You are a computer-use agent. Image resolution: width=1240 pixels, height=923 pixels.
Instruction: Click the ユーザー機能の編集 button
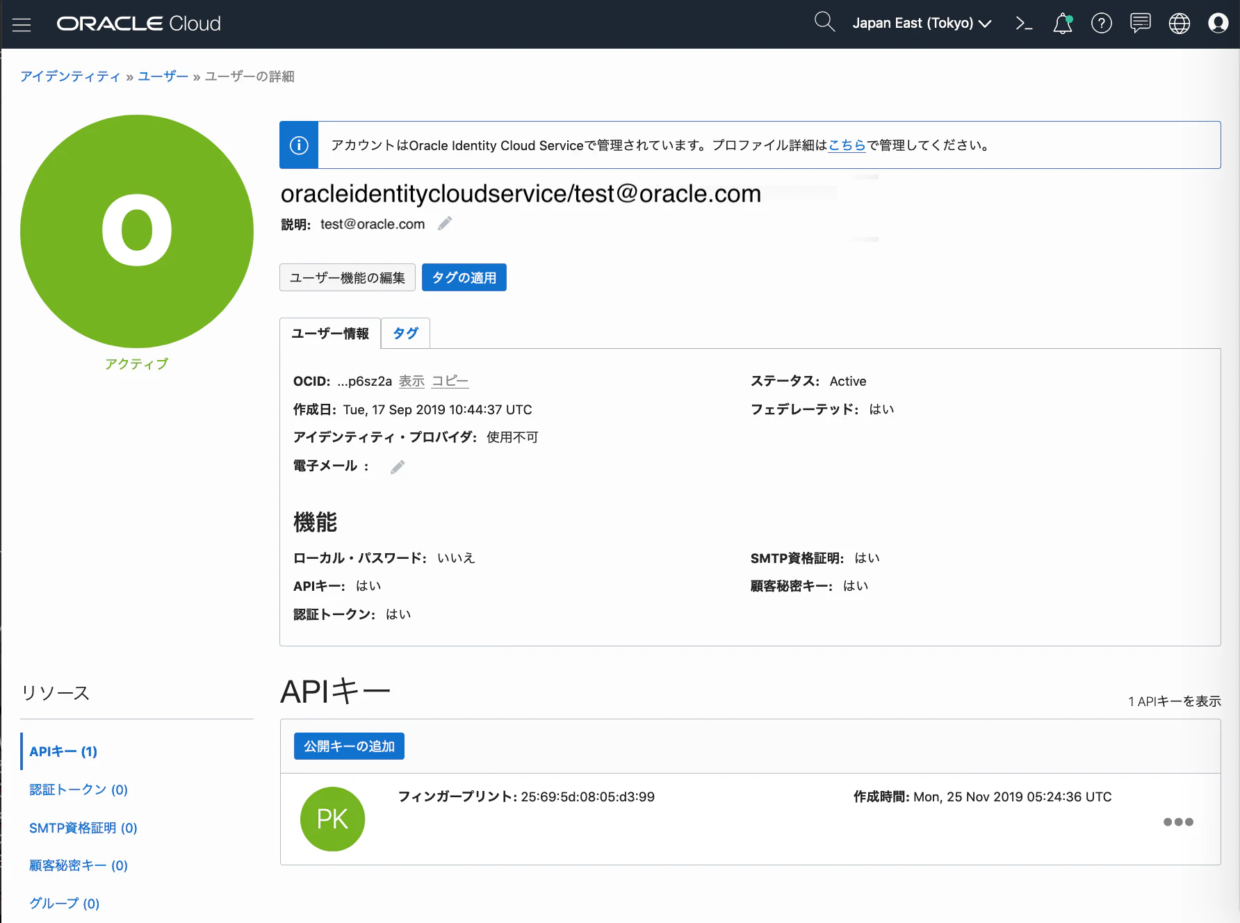(348, 277)
